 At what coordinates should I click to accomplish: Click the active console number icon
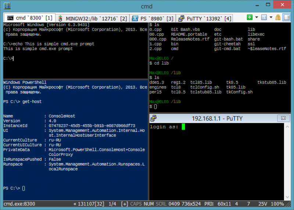coord(264,17)
